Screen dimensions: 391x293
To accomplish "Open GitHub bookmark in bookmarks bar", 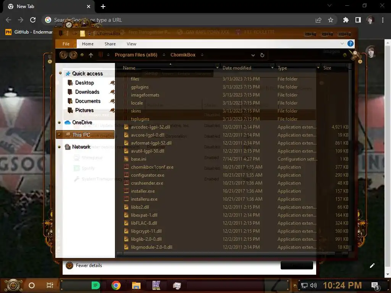I will point(29,32).
